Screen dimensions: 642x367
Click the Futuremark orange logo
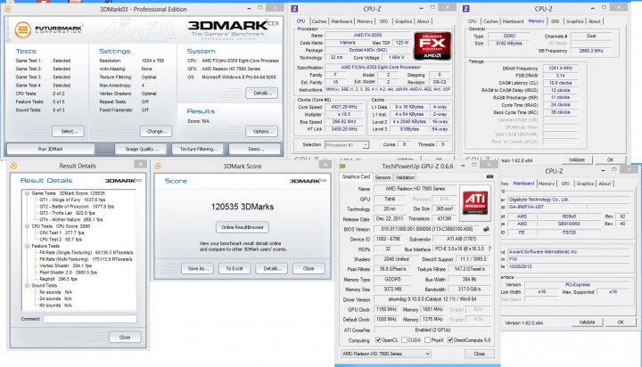click(22, 30)
